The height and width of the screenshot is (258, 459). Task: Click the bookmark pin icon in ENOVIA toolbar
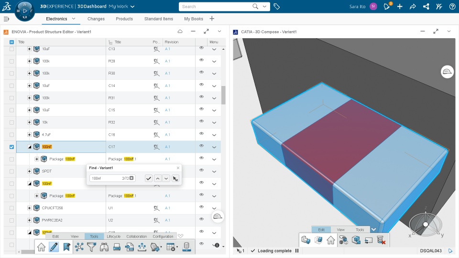tap(66, 247)
